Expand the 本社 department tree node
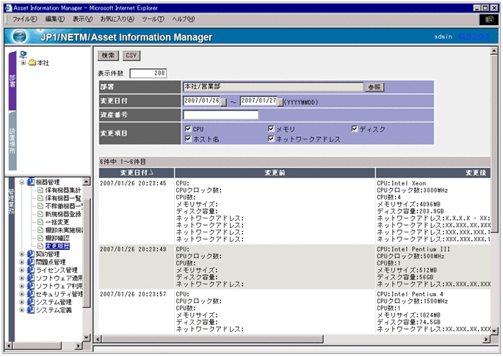 [x=23, y=62]
